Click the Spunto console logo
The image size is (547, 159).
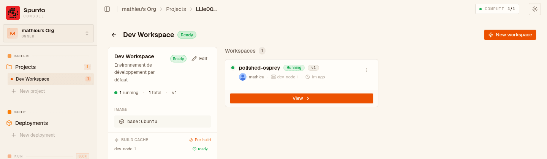(x=13, y=13)
